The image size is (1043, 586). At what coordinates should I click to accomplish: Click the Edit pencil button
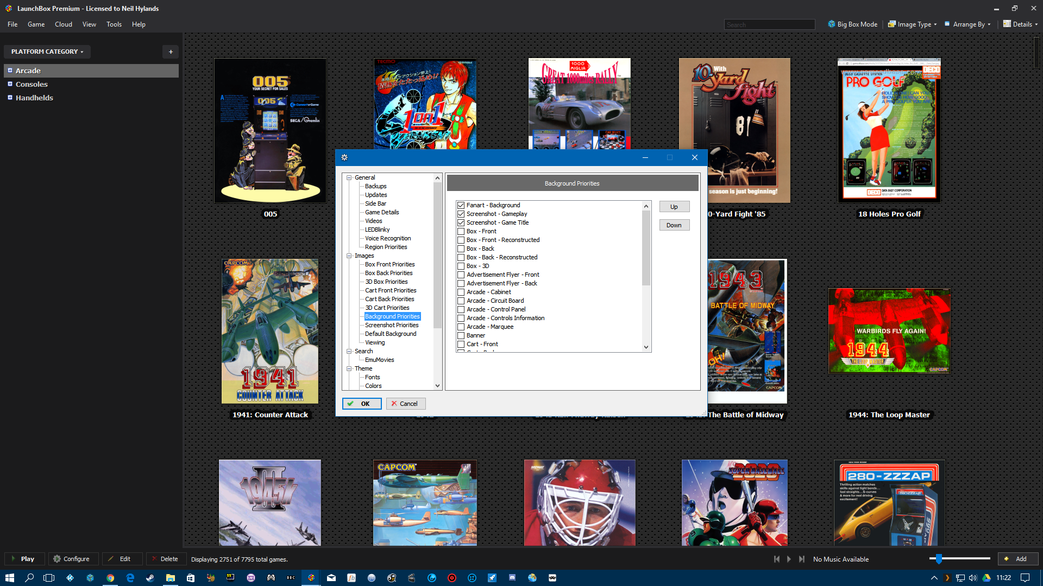122,559
